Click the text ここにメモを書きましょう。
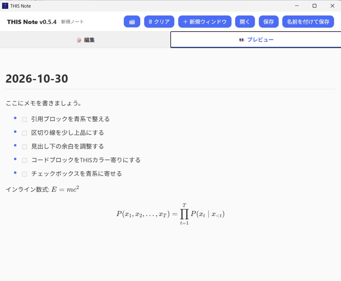Viewport: 341px width, 281px height. click(x=44, y=103)
